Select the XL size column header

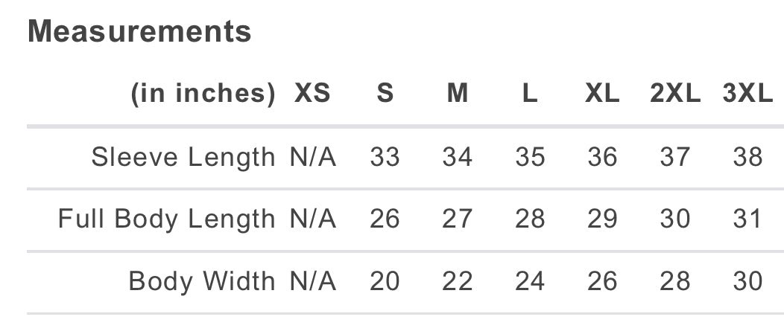tap(602, 94)
